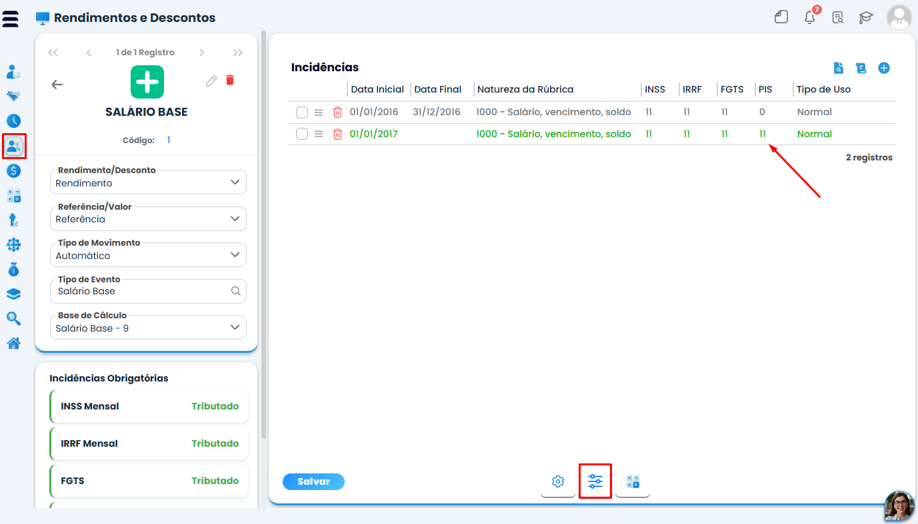Screen dimensions: 918x524
Task: Delete Salário Base with red trash icon
Action: [230, 80]
